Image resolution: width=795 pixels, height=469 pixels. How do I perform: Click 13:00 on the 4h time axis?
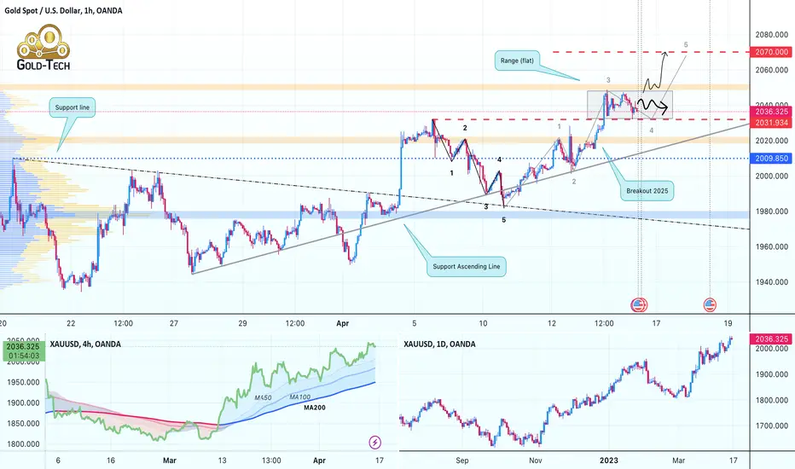[x=271, y=460]
